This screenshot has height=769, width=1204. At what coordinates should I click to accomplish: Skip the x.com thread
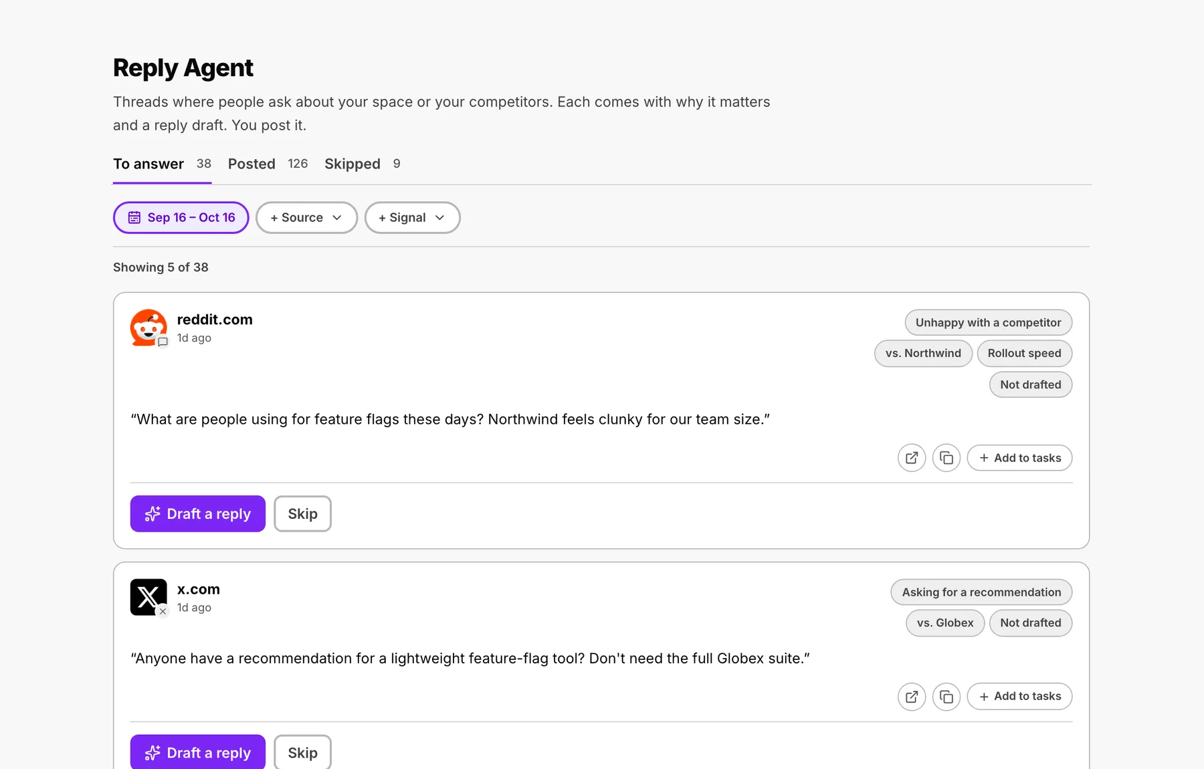pyautogui.click(x=302, y=752)
